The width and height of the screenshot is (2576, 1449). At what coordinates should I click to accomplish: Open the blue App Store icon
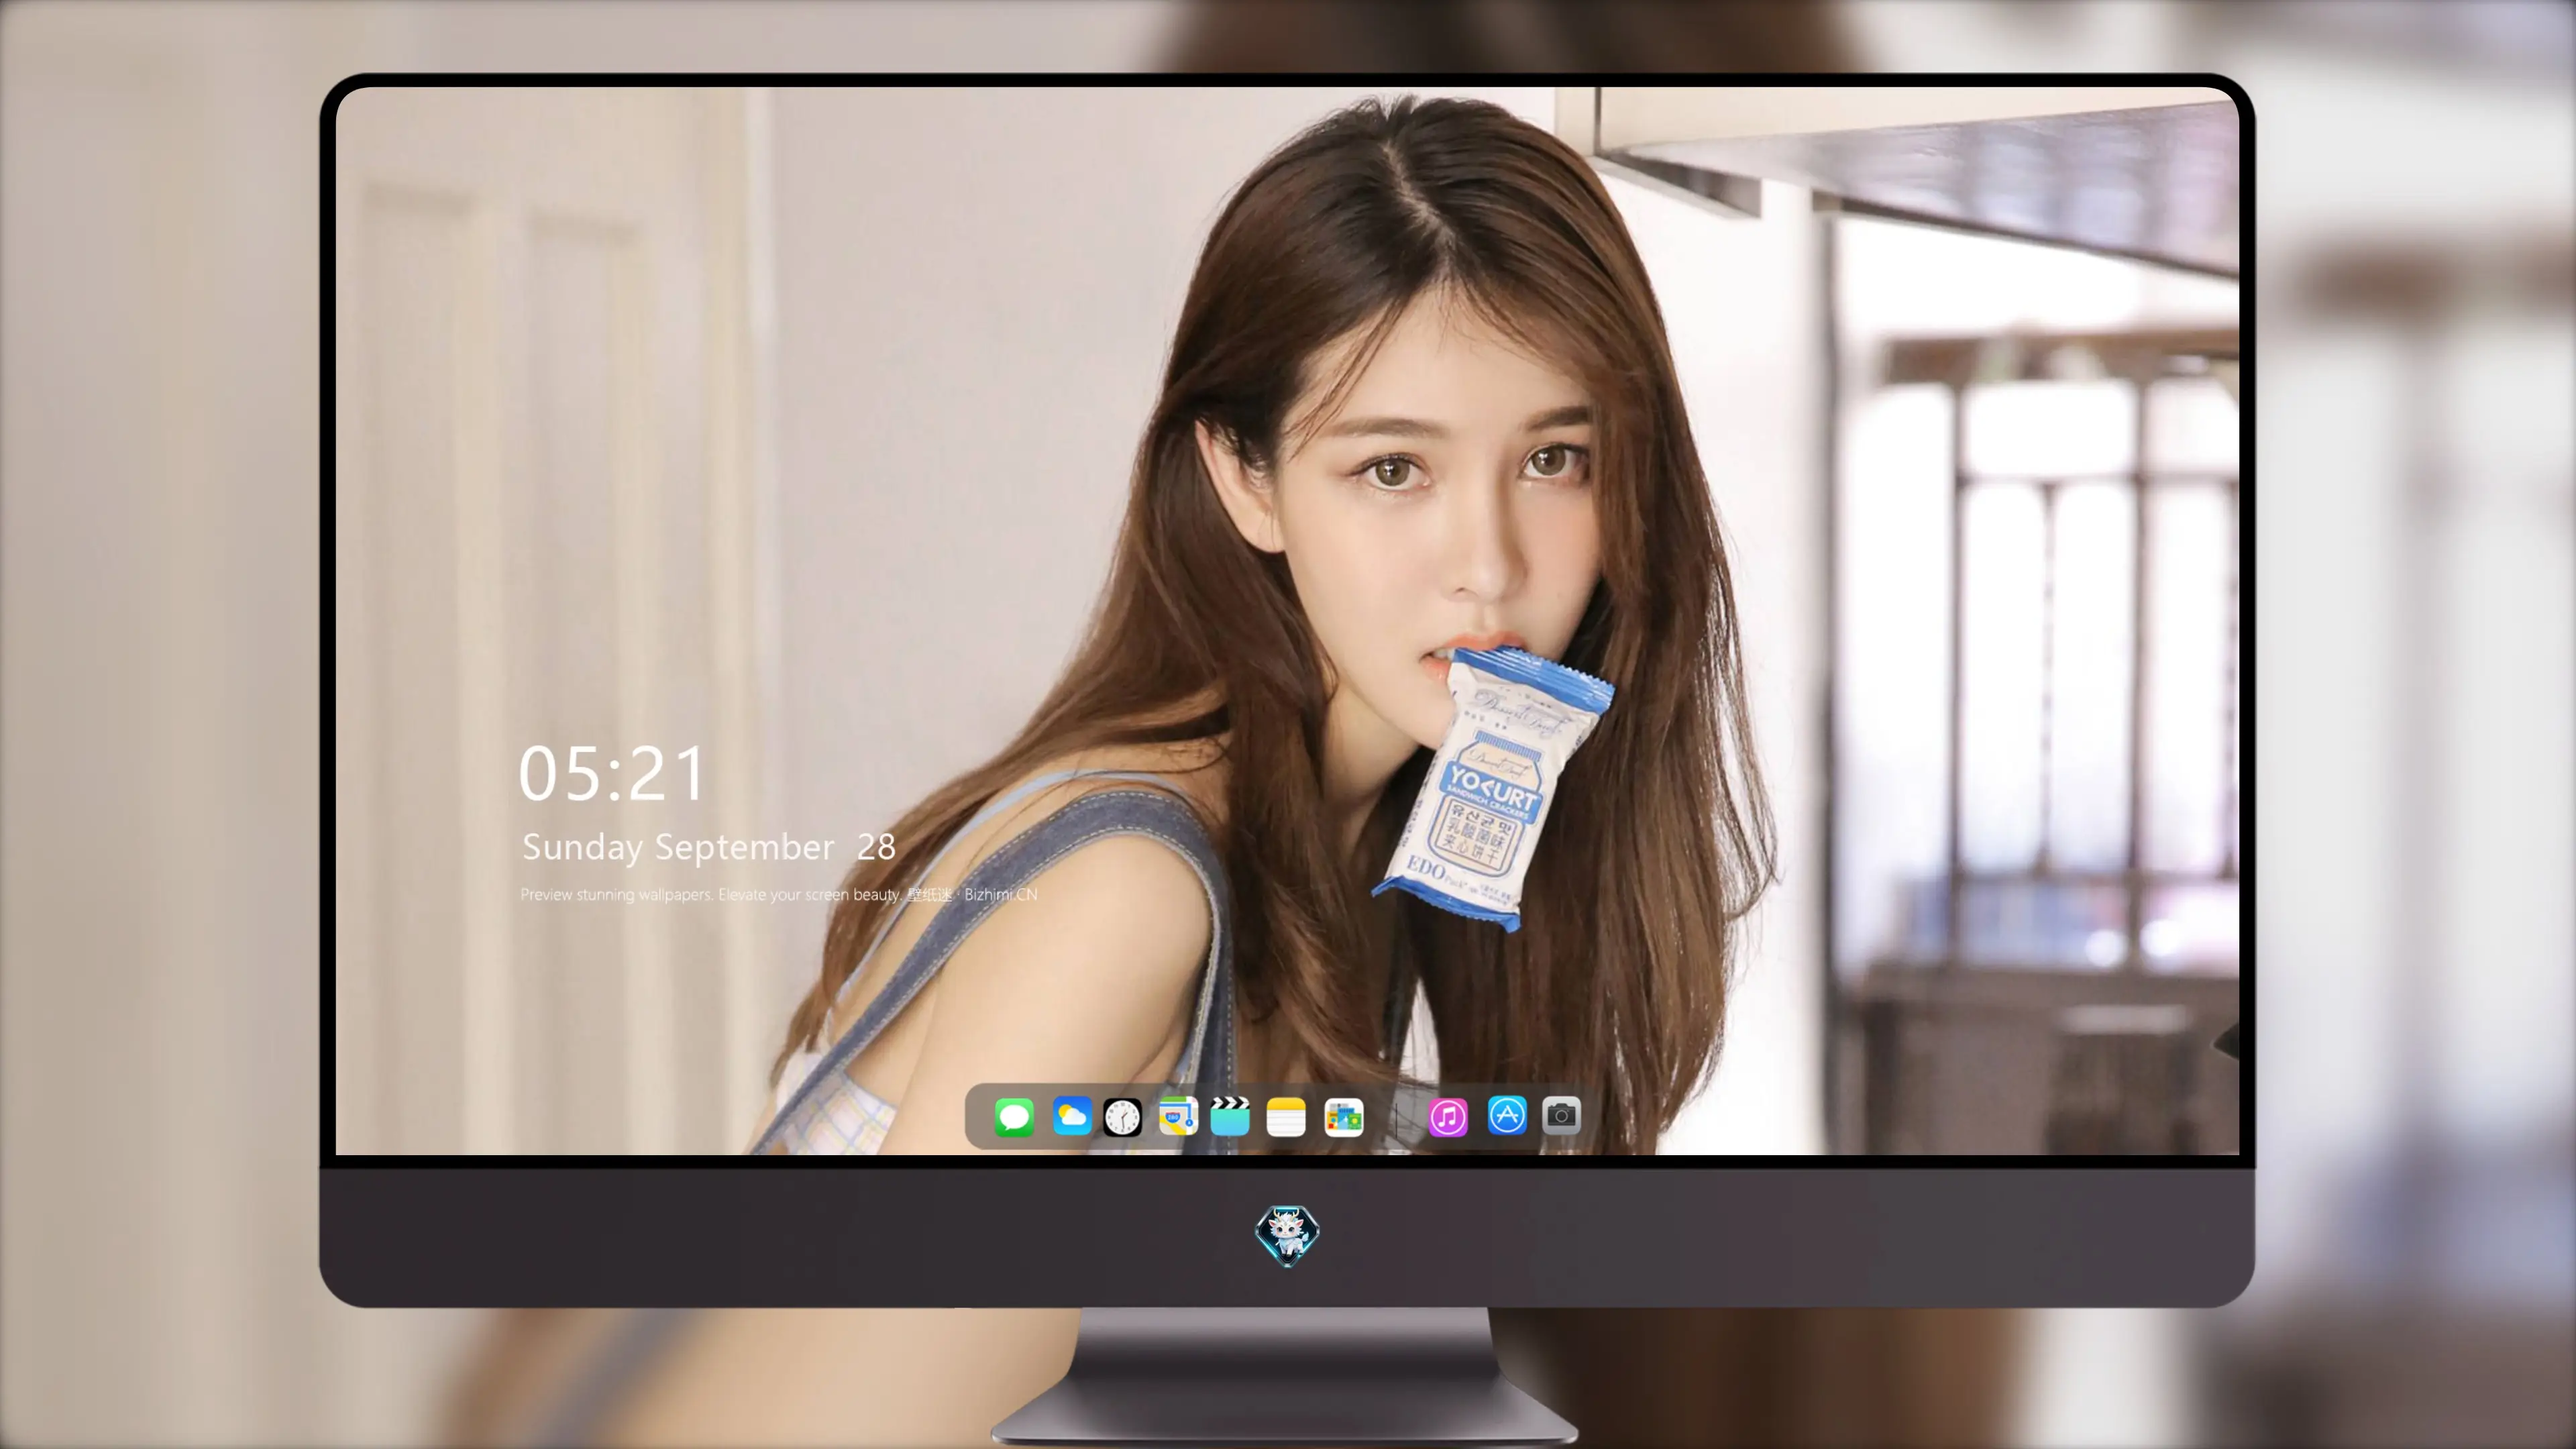click(1507, 1116)
